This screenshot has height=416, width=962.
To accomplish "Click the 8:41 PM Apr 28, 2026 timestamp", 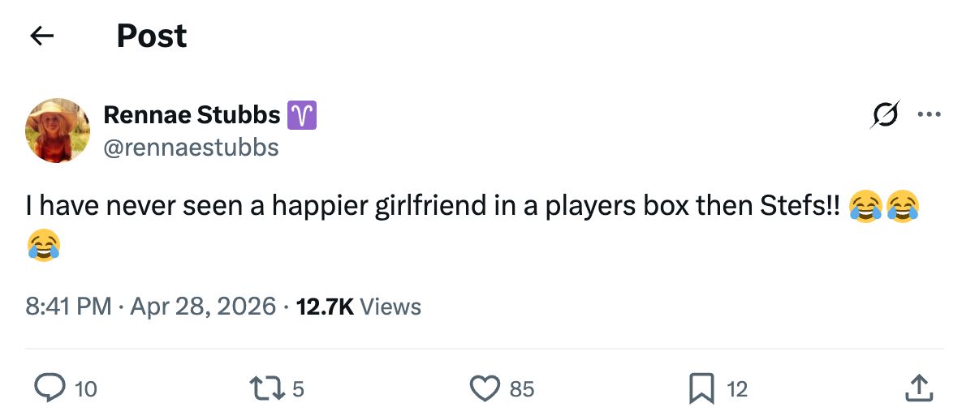I will (x=151, y=307).
